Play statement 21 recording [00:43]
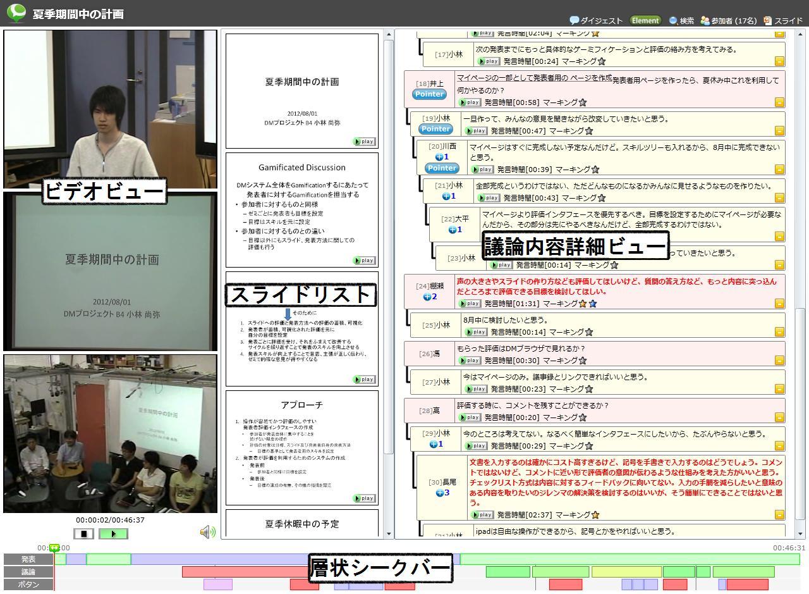809x594 pixels. [489, 198]
